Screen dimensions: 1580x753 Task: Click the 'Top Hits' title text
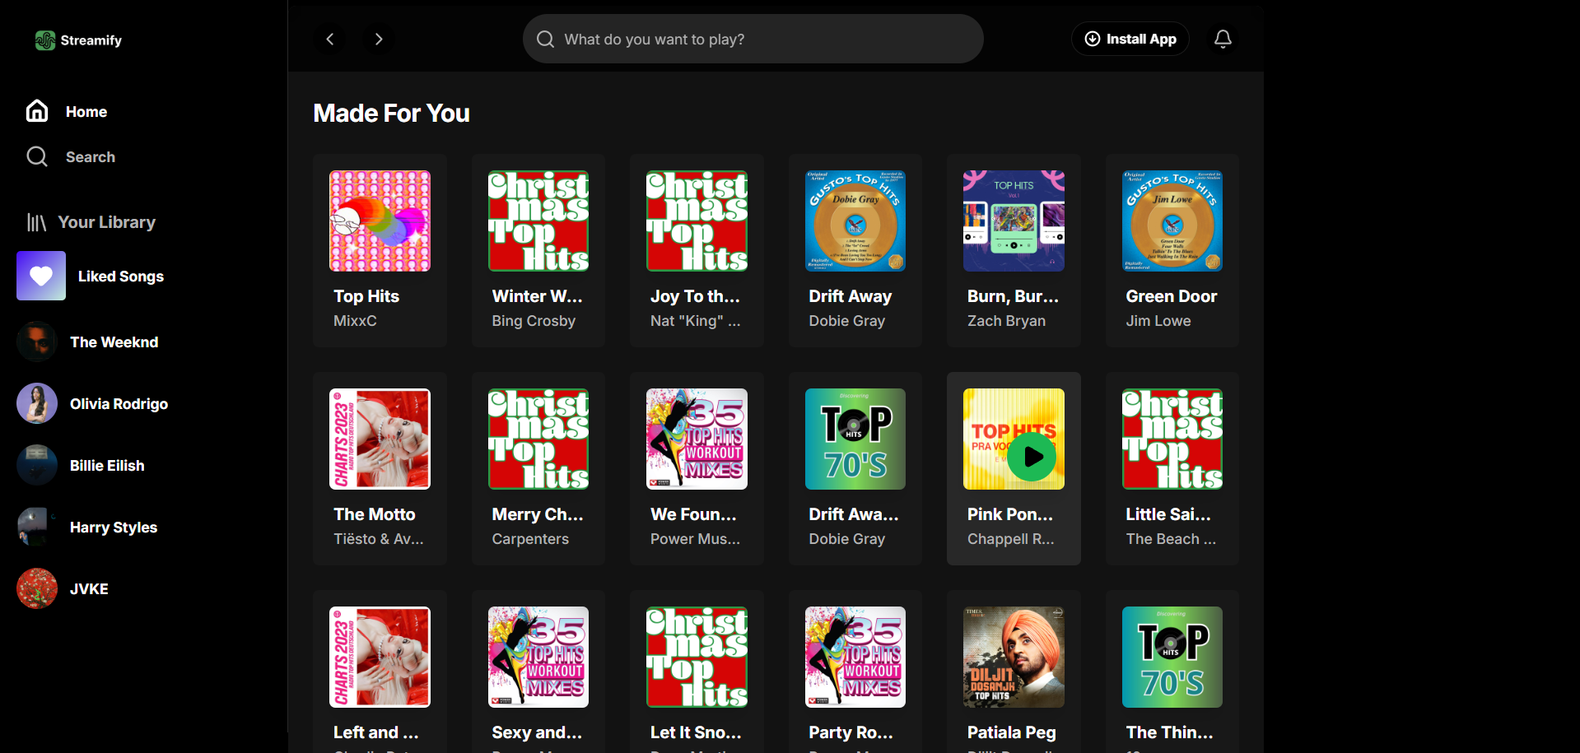tap(366, 296)
